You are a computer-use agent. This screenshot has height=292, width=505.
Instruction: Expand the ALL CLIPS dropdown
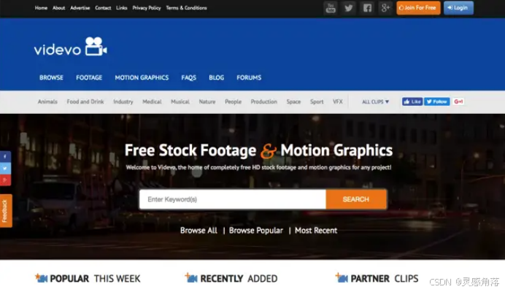(x=376, y=102)
